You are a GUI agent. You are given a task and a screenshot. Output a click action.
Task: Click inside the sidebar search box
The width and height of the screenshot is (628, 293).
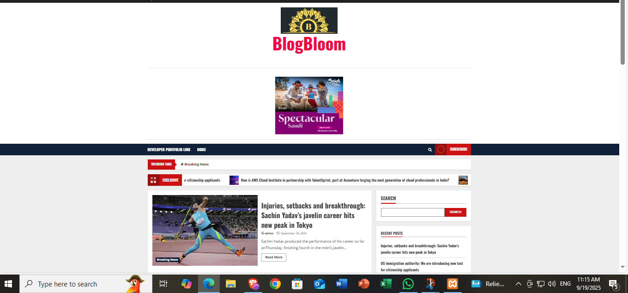412,212
